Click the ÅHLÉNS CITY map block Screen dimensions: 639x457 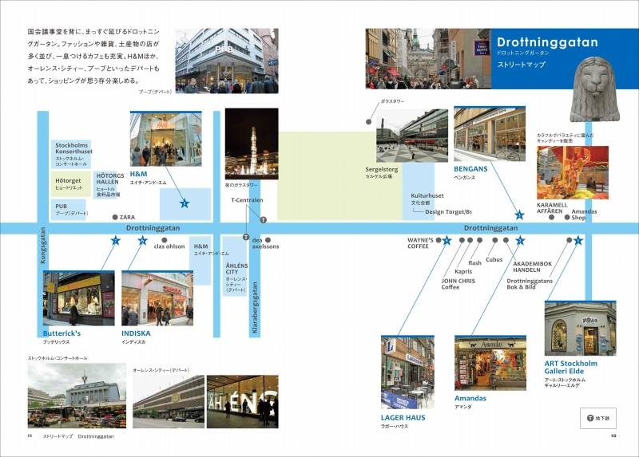(x=235, y=266)
